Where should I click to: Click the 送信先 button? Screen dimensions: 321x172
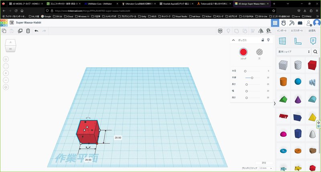point(312,31)
